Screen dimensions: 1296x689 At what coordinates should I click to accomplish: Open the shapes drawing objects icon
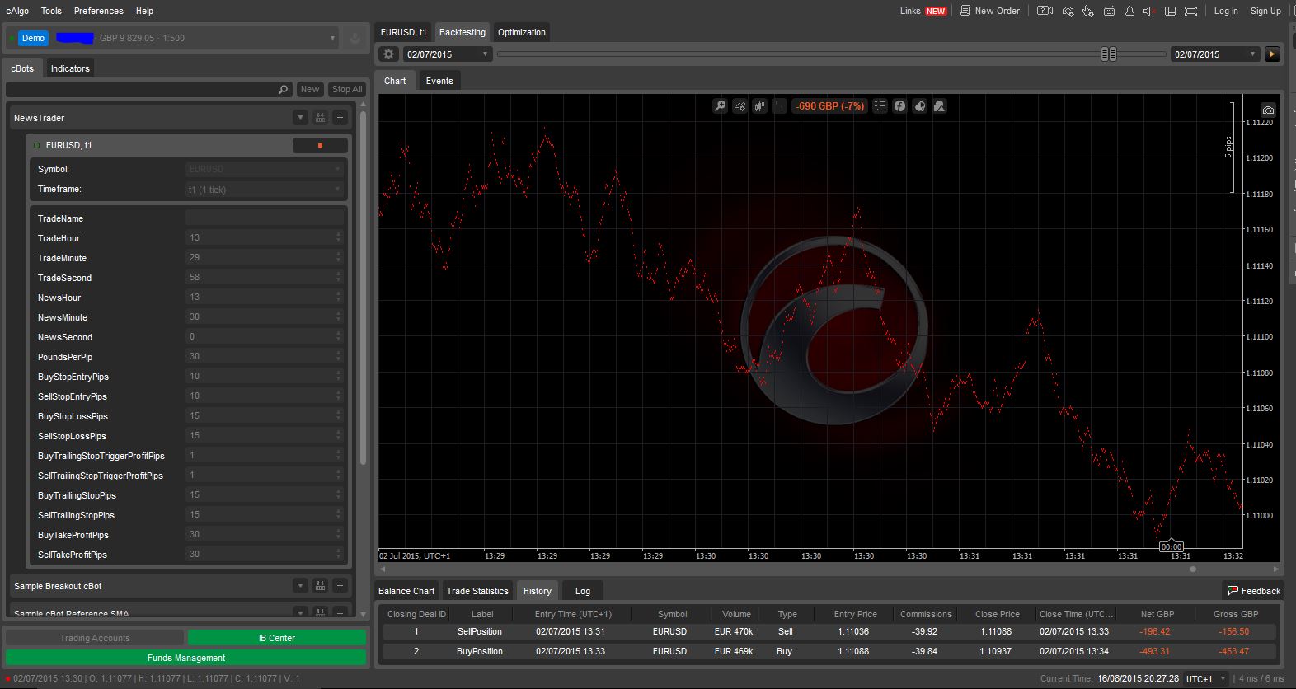point(939,105)
